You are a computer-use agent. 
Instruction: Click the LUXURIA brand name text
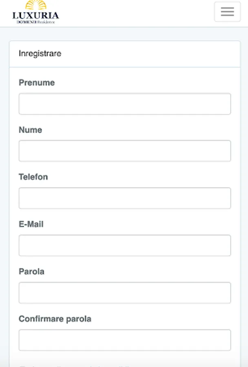click(35, 16)
